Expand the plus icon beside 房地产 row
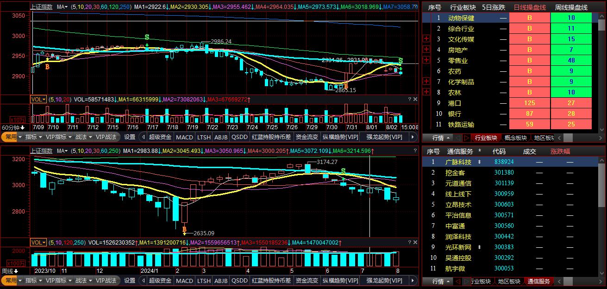The width and height of the screenshot is (607, 289). click(x=427, y=50)
